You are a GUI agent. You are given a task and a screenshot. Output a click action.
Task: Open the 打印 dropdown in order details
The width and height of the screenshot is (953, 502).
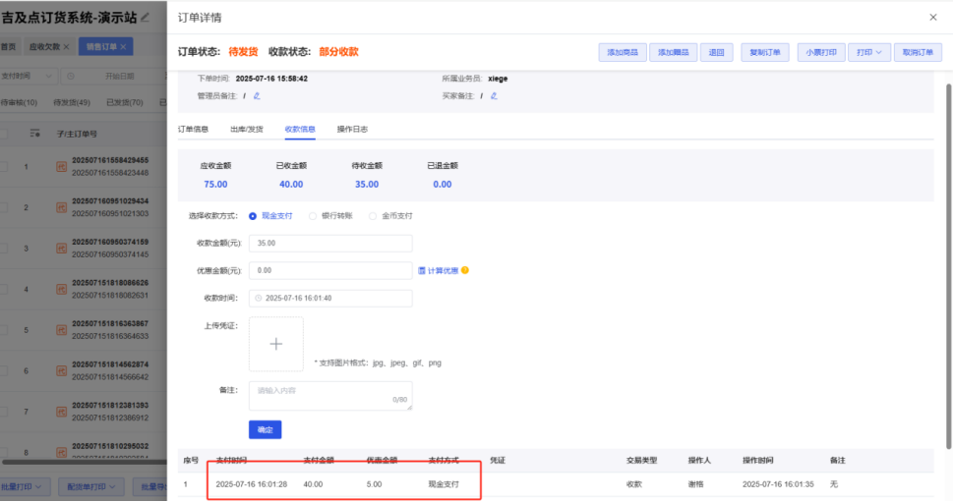868,53
